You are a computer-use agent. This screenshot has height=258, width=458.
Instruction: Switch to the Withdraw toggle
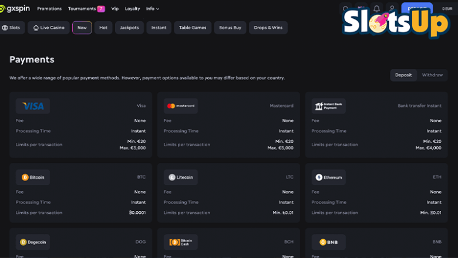pyautogui.click(x=432, y=75)
